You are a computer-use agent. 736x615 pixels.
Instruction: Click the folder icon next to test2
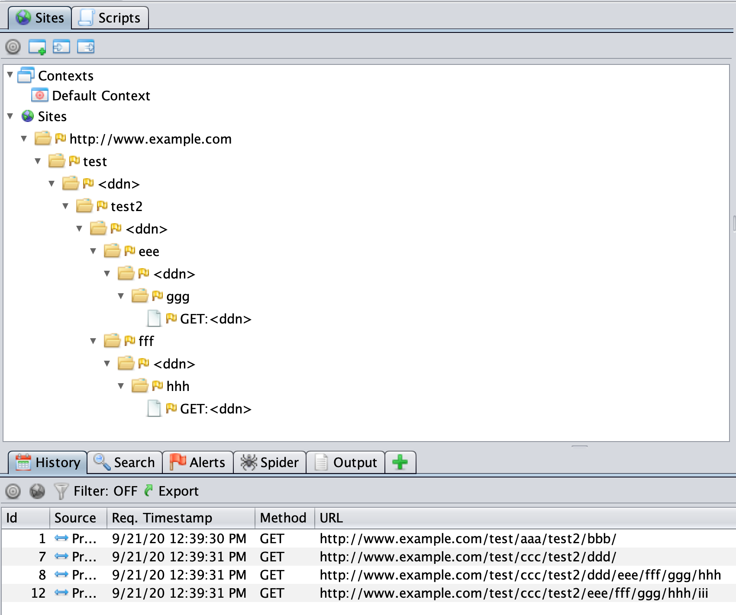[84, 206]
